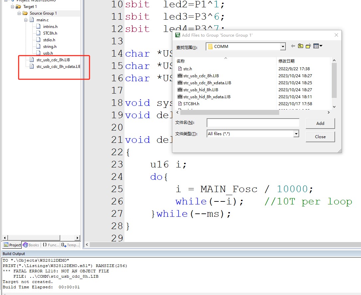Click the go back arrow icon in dialog

click(293, 46)
